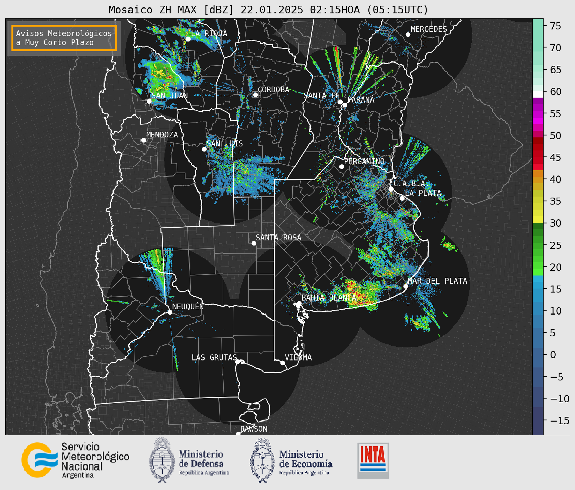This screenshot has height=490, width=575.
Task: Click the MENDOZA city marker
Action: coord(143,140)
